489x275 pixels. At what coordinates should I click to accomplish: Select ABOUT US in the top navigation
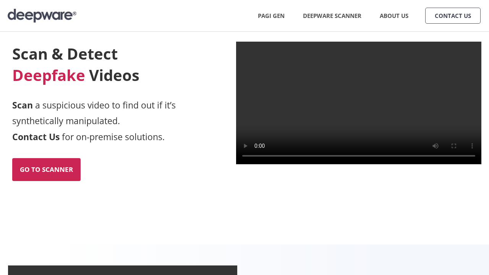tap(394, 16)
